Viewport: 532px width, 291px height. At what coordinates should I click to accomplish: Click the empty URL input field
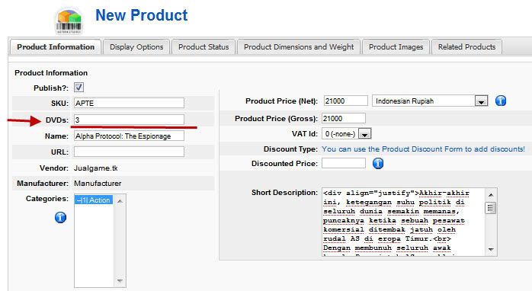point(129,152)
